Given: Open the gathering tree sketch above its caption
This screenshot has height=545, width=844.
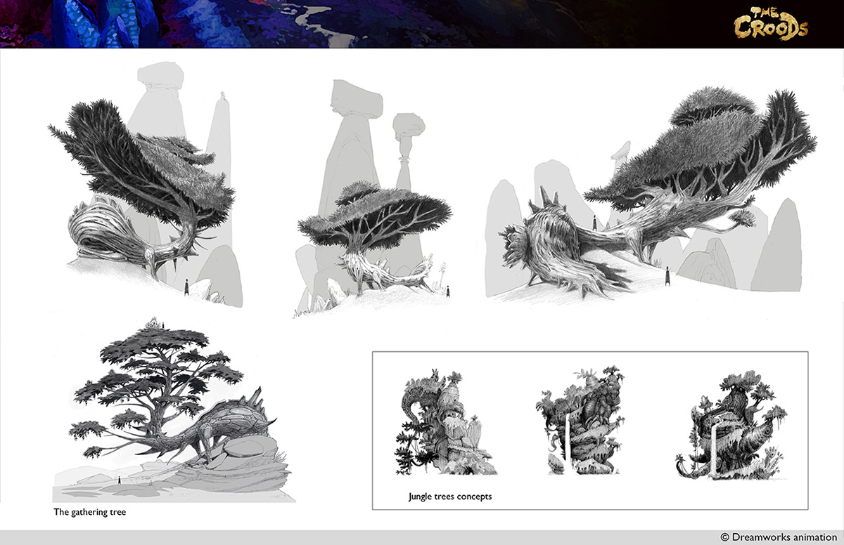Looking at the screenshot, I should coord(172,409).
